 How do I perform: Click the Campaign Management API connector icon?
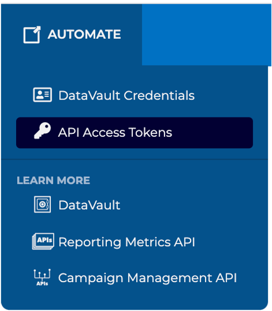tap(42, 277)
